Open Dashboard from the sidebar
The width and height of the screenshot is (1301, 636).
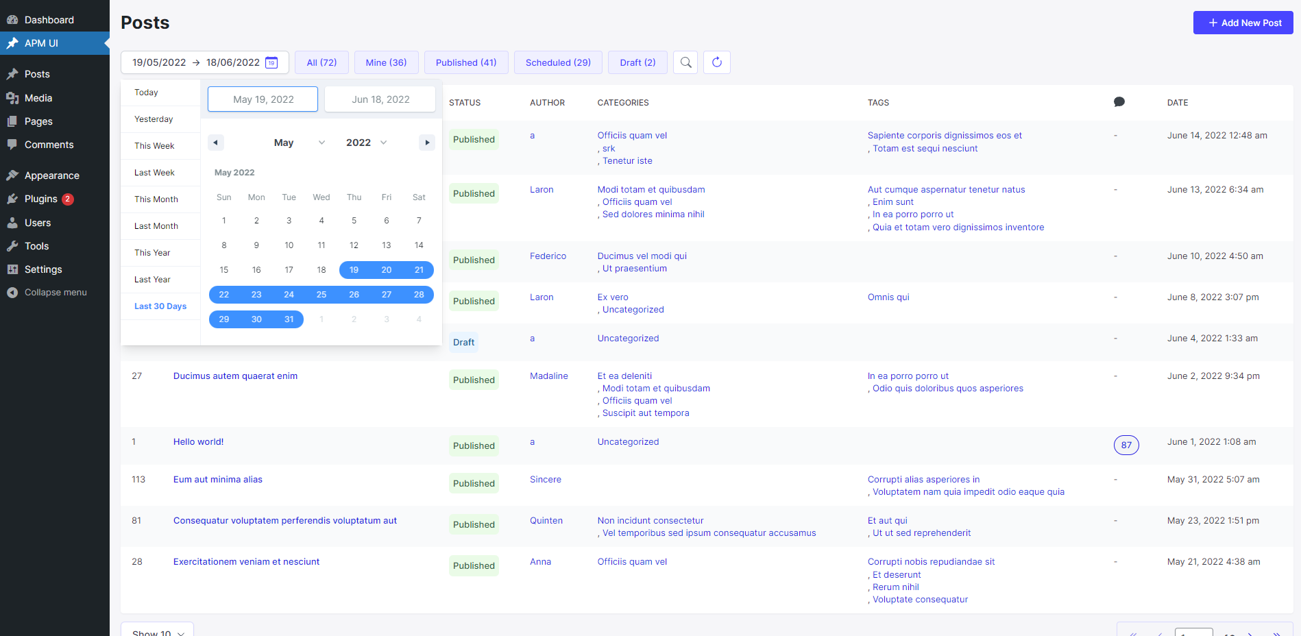tap(49, 20)
